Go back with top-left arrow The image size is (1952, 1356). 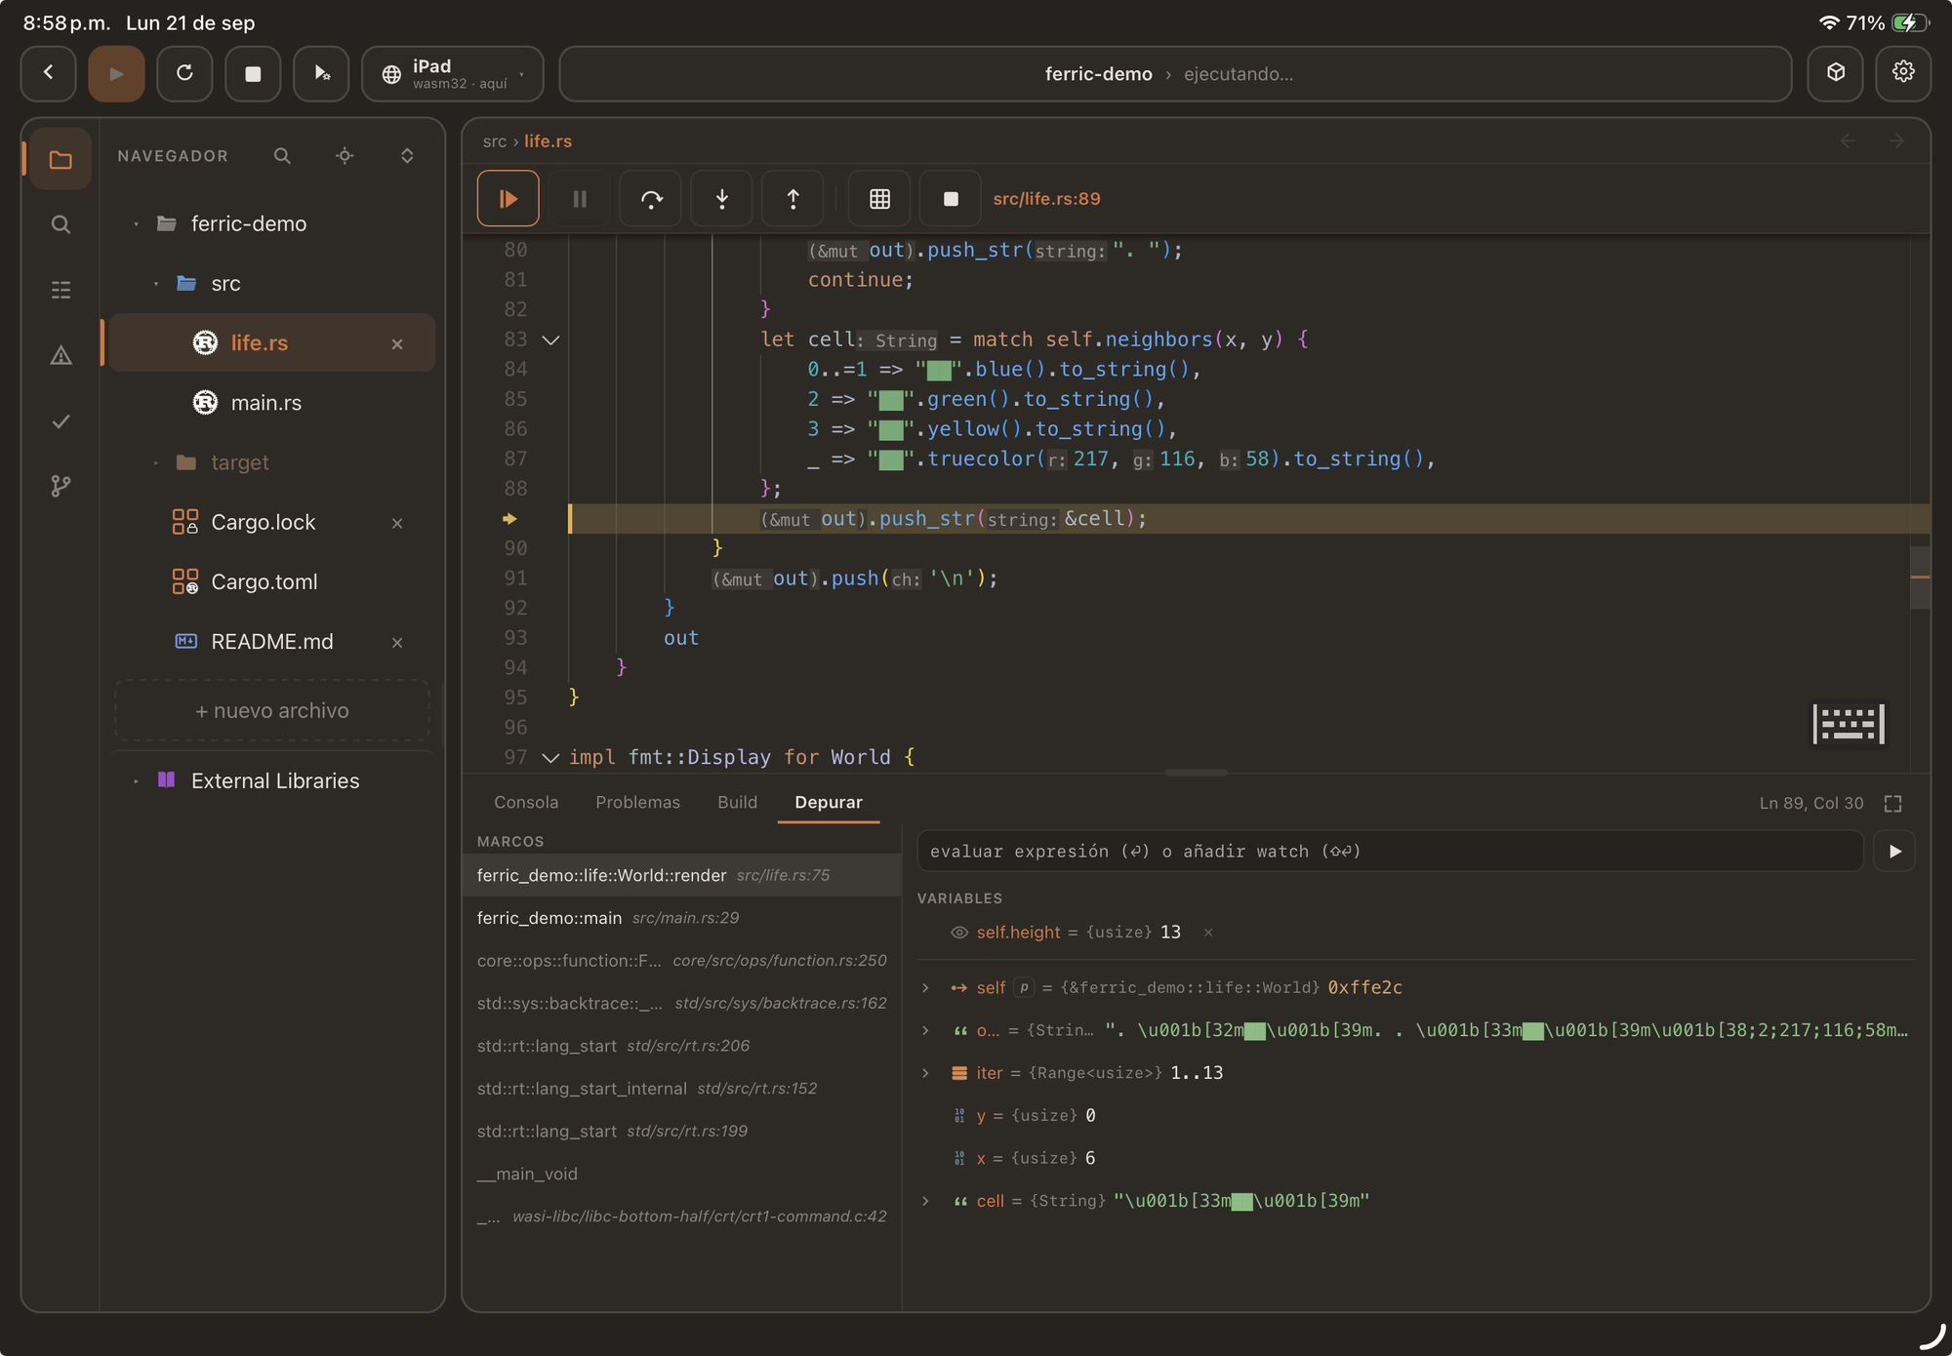tap(48, 73)
